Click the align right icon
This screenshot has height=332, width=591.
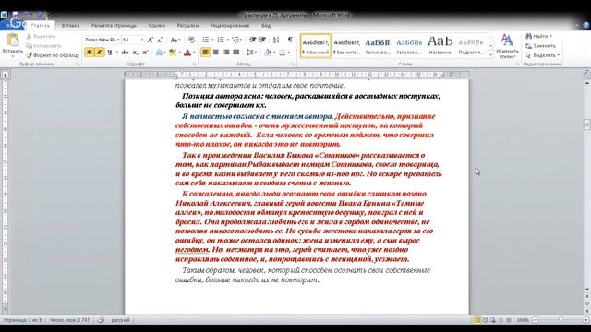coord(226,53)
